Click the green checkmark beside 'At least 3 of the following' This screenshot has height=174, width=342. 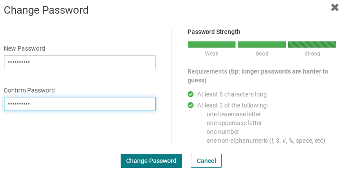click(x=190, y=105)
